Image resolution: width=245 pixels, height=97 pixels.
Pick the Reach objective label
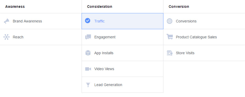18,37
